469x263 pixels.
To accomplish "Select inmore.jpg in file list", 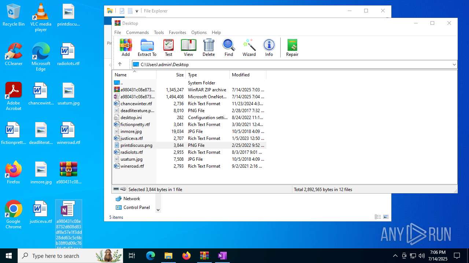I will (x=189, y=131).
